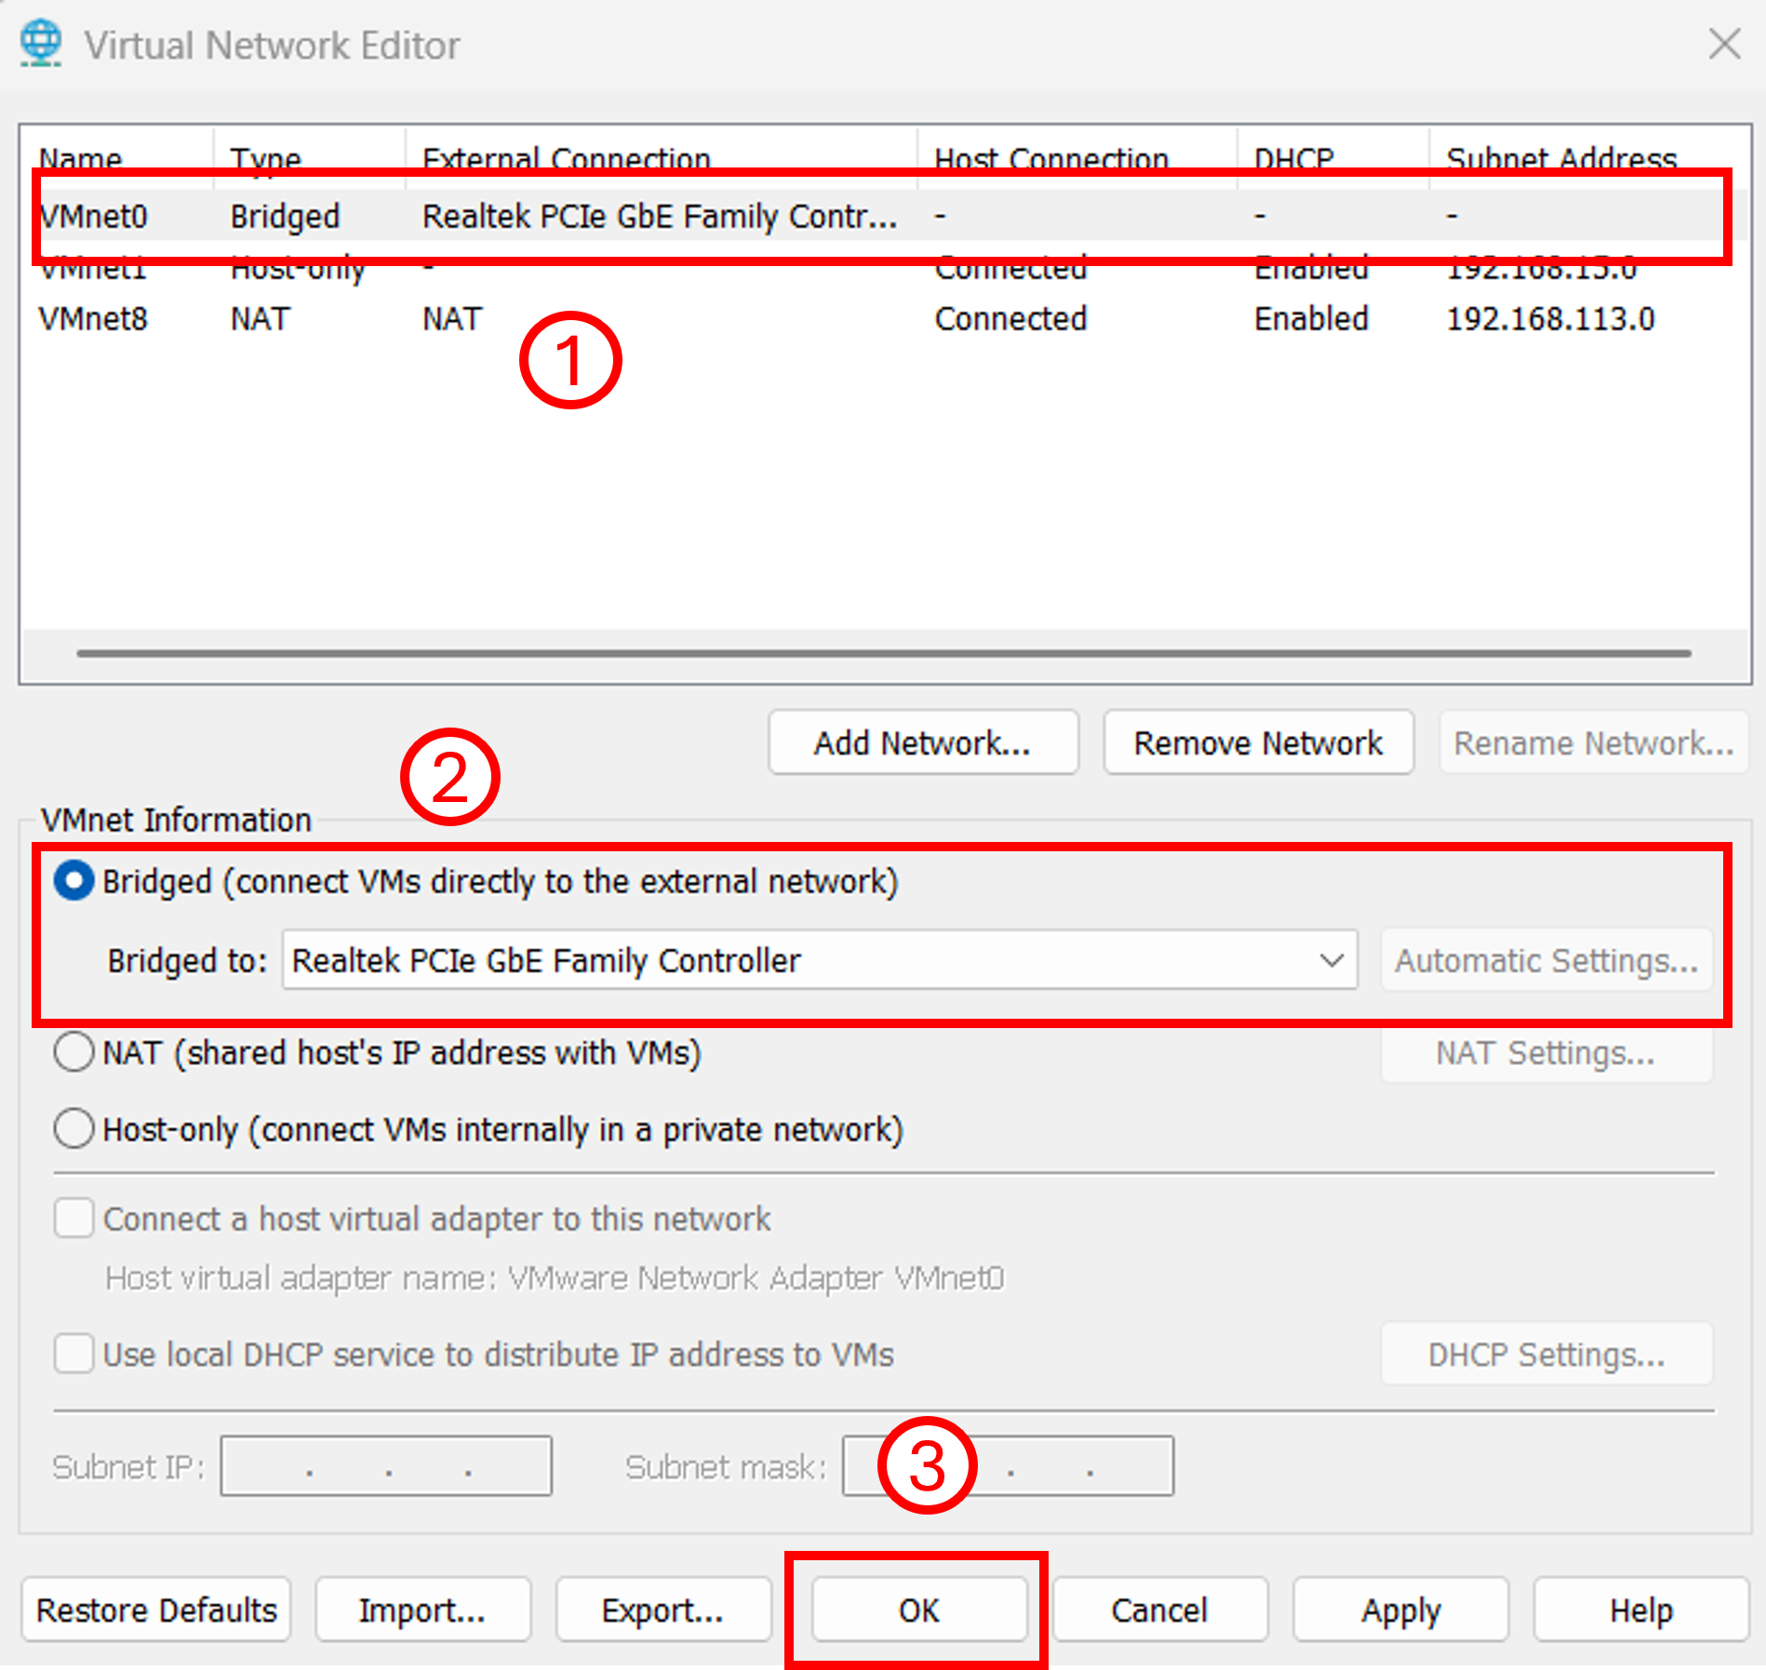Select the NAT radio option
Image resolution: width=1766 pixels, height=1670 pixels.
pos(74,1052)
